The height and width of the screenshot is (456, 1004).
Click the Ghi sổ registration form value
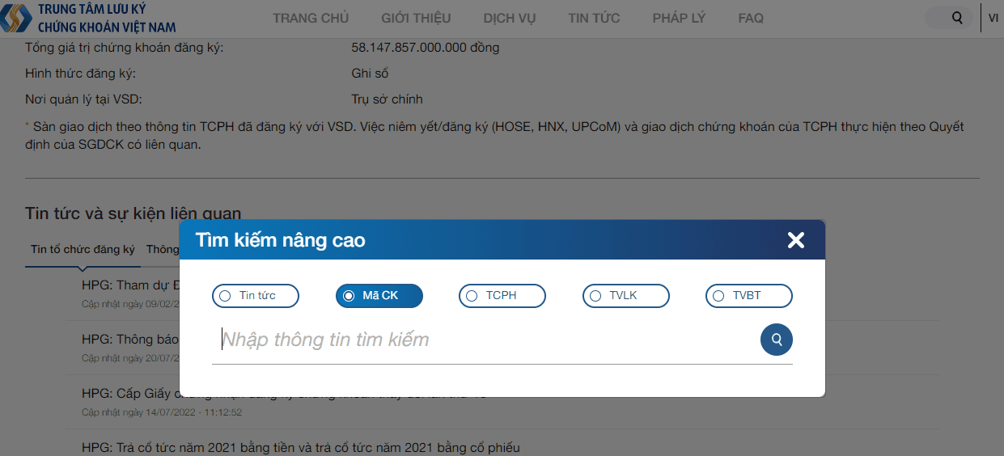coord(370,74)
